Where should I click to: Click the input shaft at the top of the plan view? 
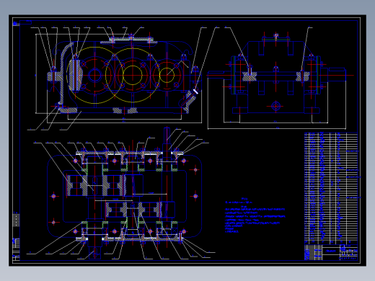(167, 136)
